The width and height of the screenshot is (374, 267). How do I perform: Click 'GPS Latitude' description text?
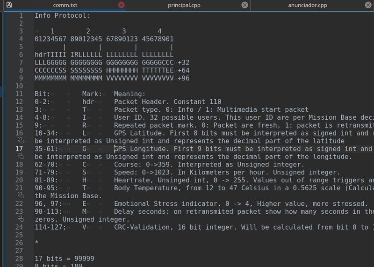[x=244, y=133]
